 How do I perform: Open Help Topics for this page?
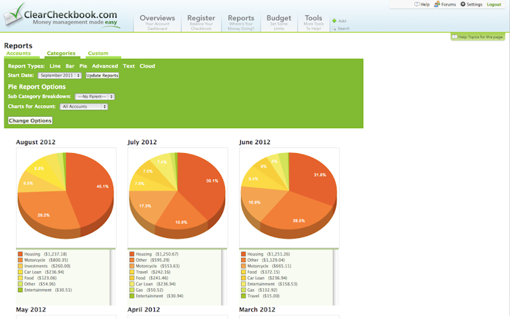[x=478, y=36]
